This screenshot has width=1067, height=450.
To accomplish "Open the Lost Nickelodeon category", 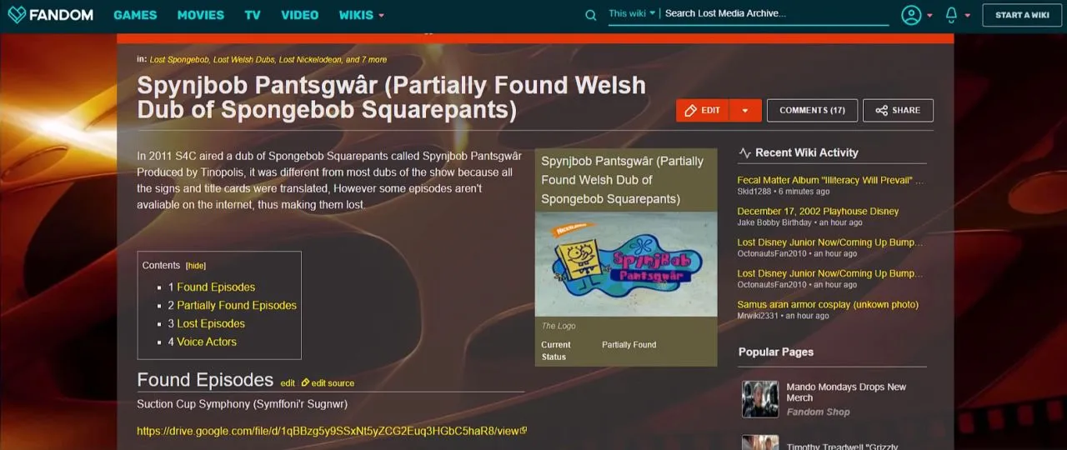I will [x=309, y=60].
